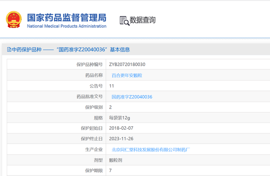
Task: Select value ZYB20720180030
Action: point(127,64)
